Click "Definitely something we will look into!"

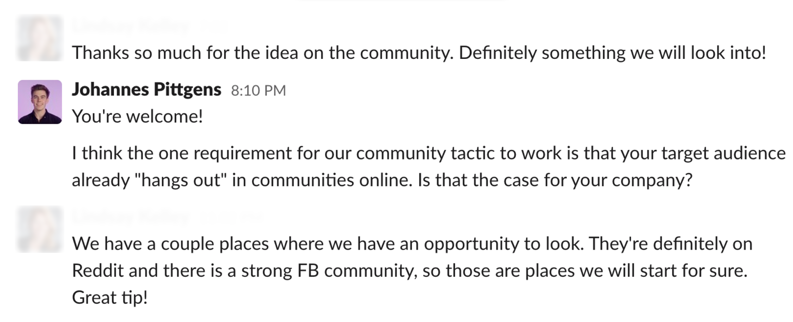point(612,53)
